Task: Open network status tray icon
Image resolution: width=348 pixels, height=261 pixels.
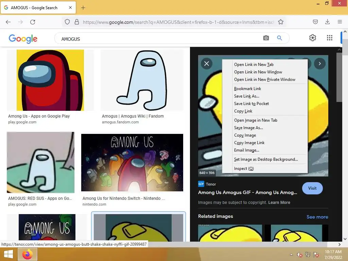Action: pos(308,255)
